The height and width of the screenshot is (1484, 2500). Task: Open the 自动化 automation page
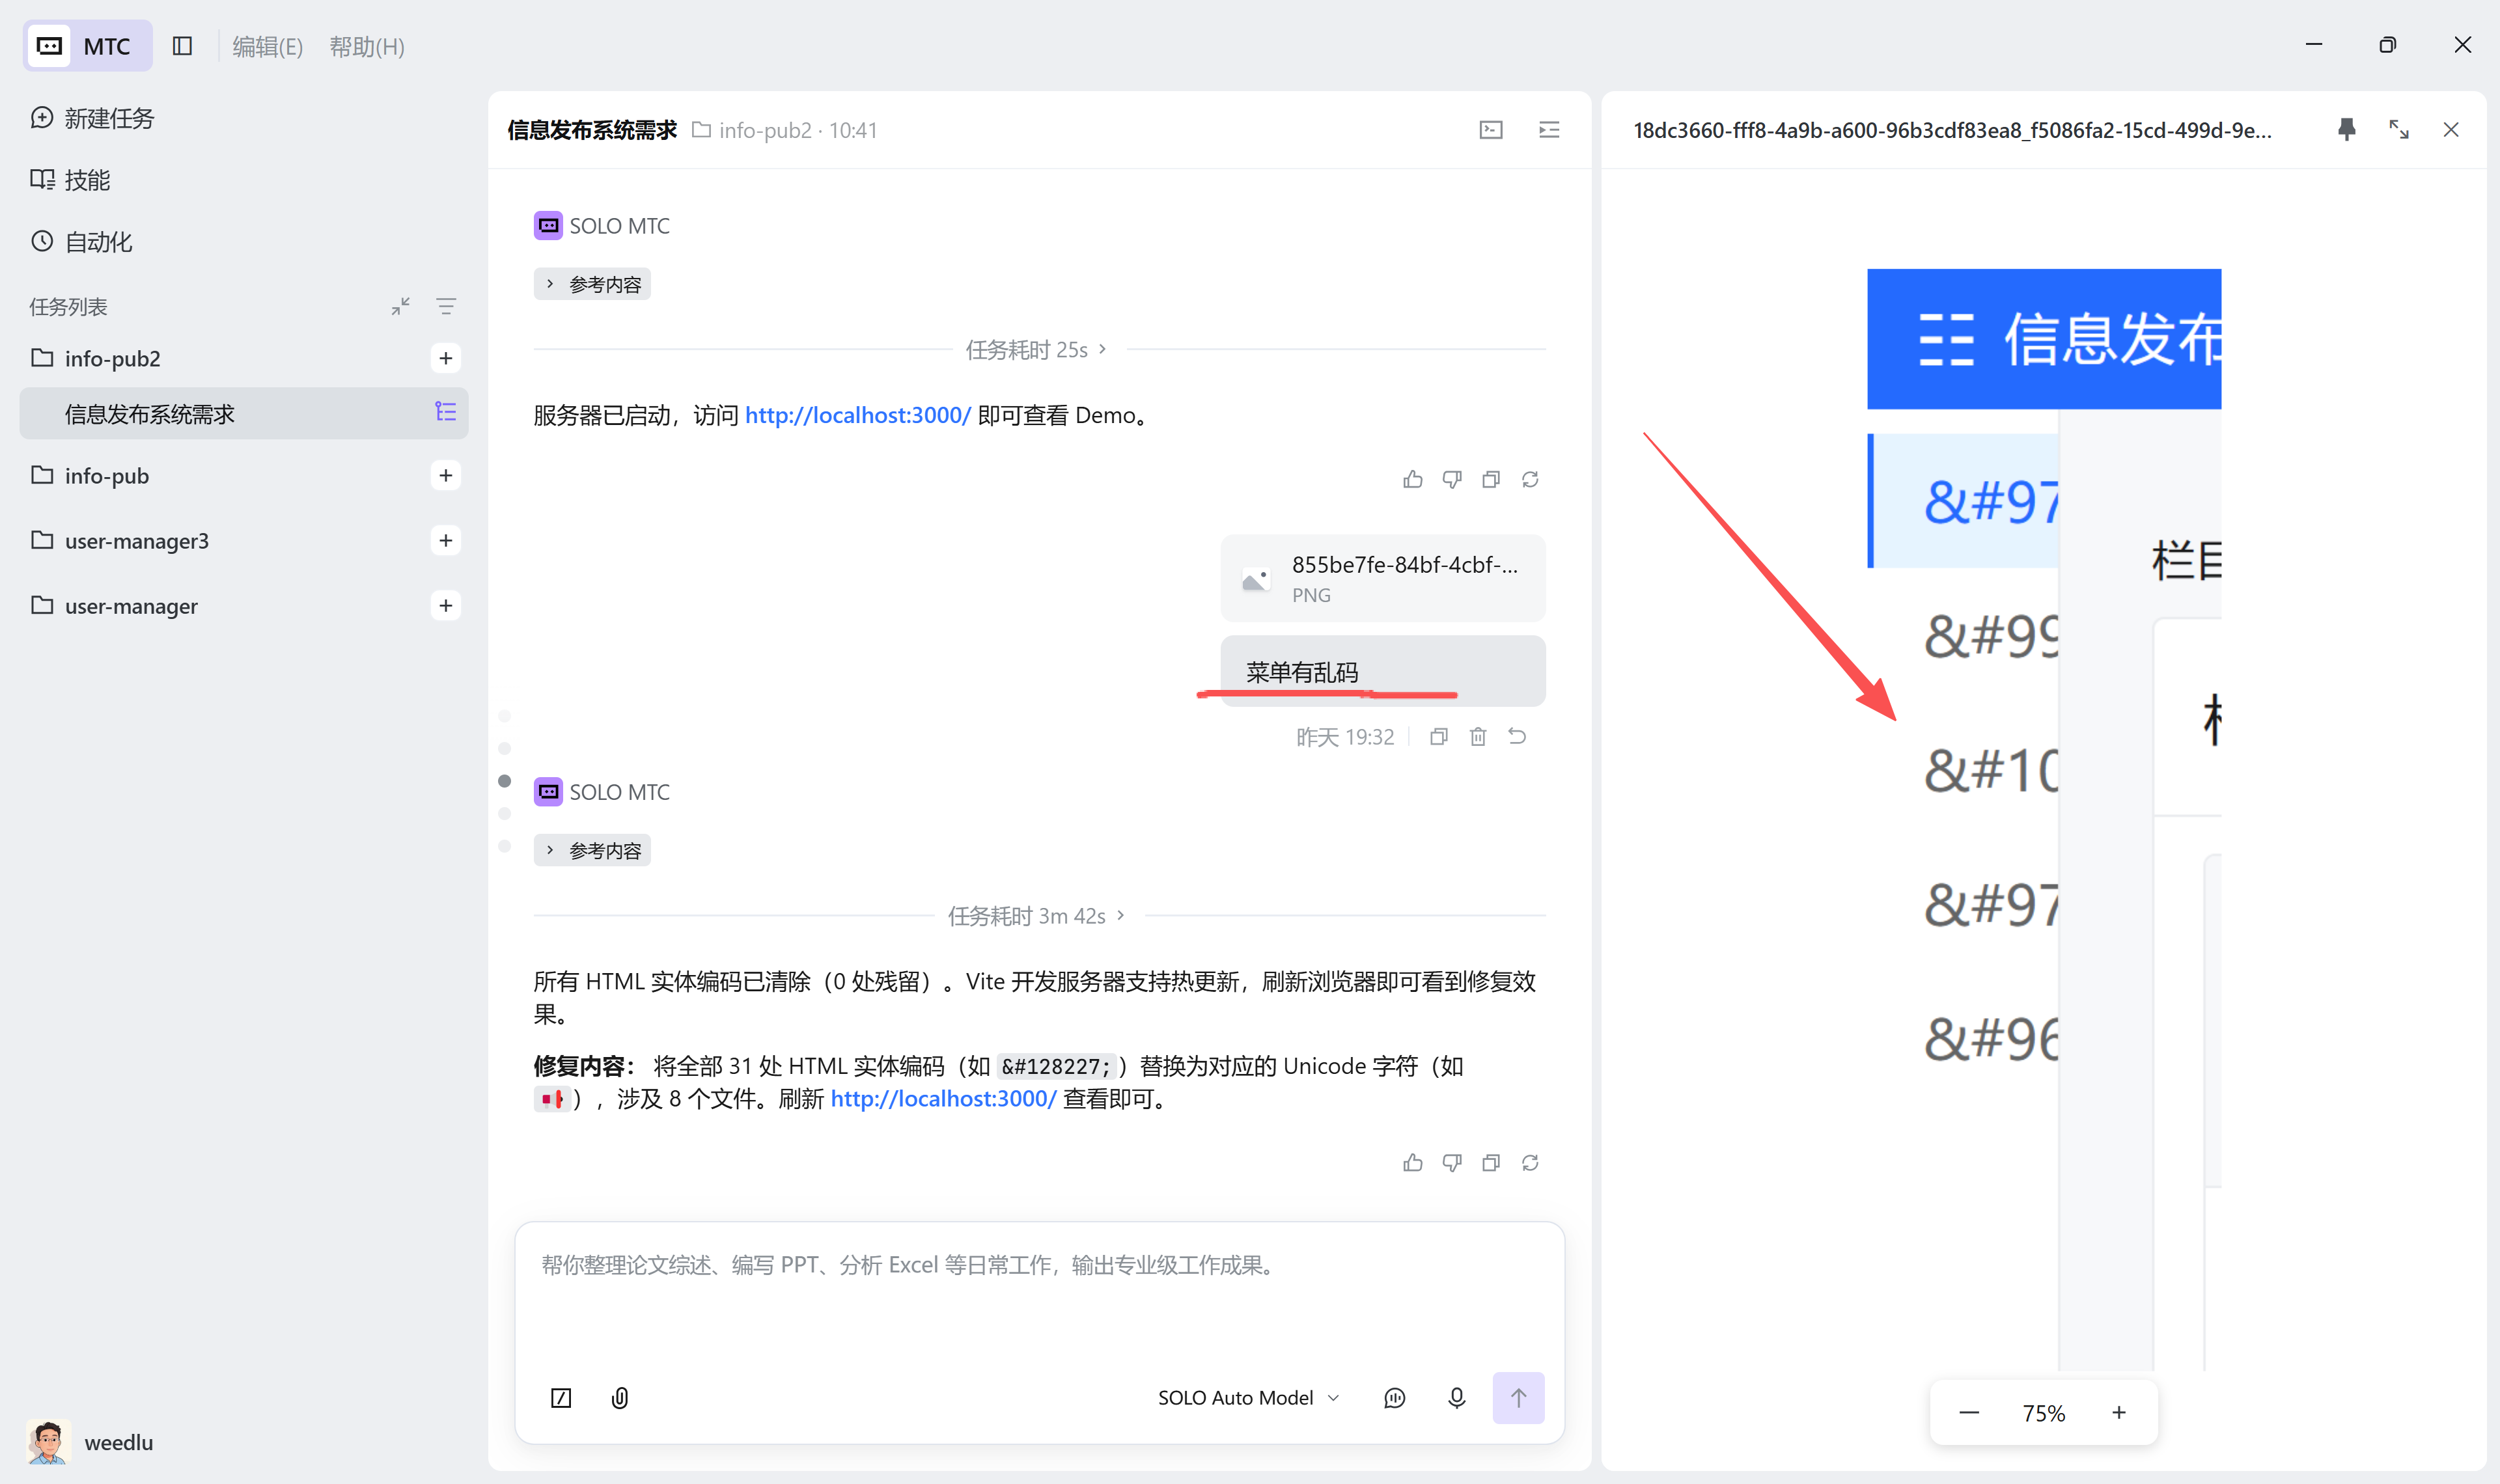point(82,242)
